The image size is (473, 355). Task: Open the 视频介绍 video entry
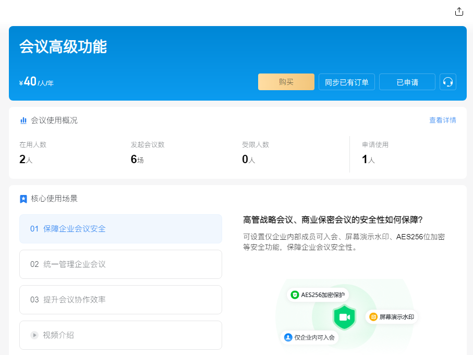tap(120, 335)
